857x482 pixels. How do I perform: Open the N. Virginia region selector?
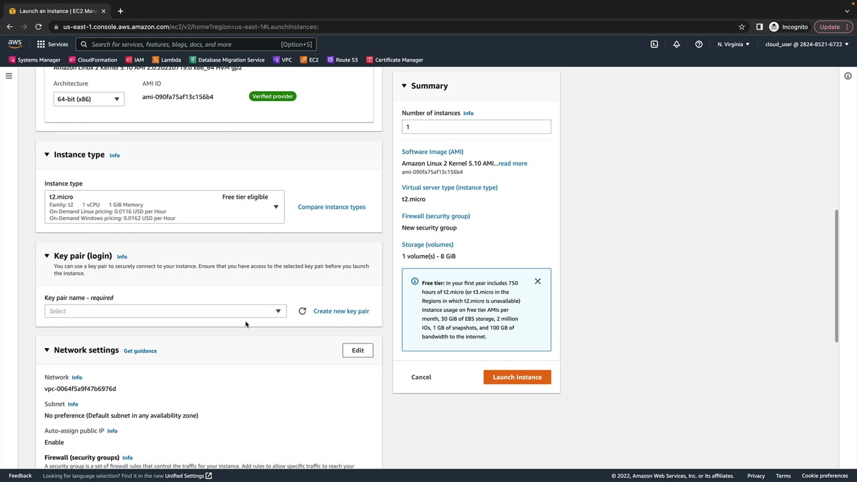(x=734, y=44)
